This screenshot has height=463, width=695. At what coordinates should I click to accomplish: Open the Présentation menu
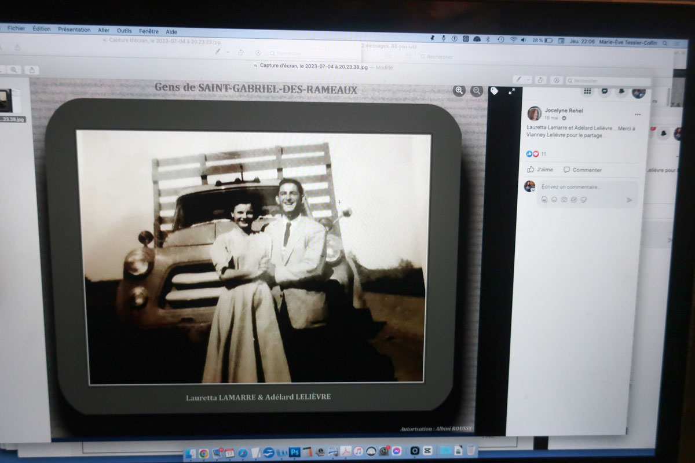point(74,30)
